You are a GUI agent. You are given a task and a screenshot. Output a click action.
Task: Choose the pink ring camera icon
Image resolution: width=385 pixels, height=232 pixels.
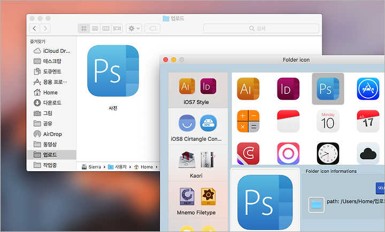[x=288, y=154]
